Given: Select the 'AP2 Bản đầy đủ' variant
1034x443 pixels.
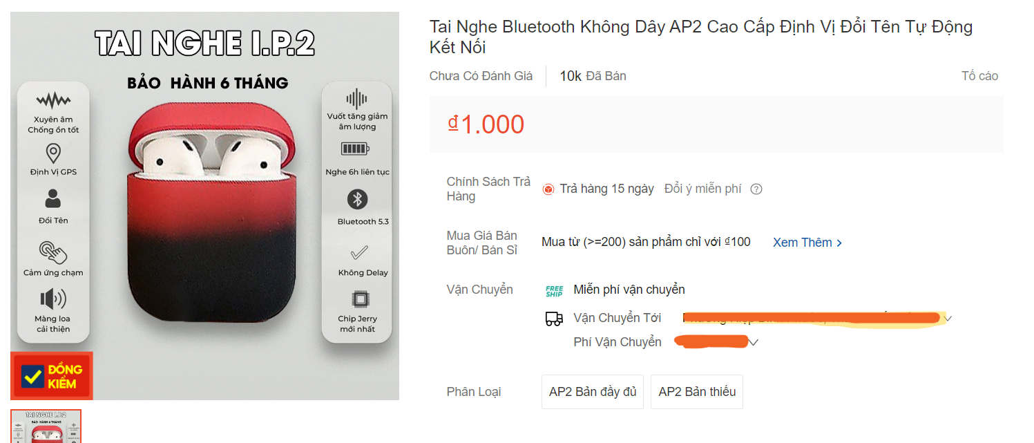Looking at the screenshot, I should coord(593,392).
